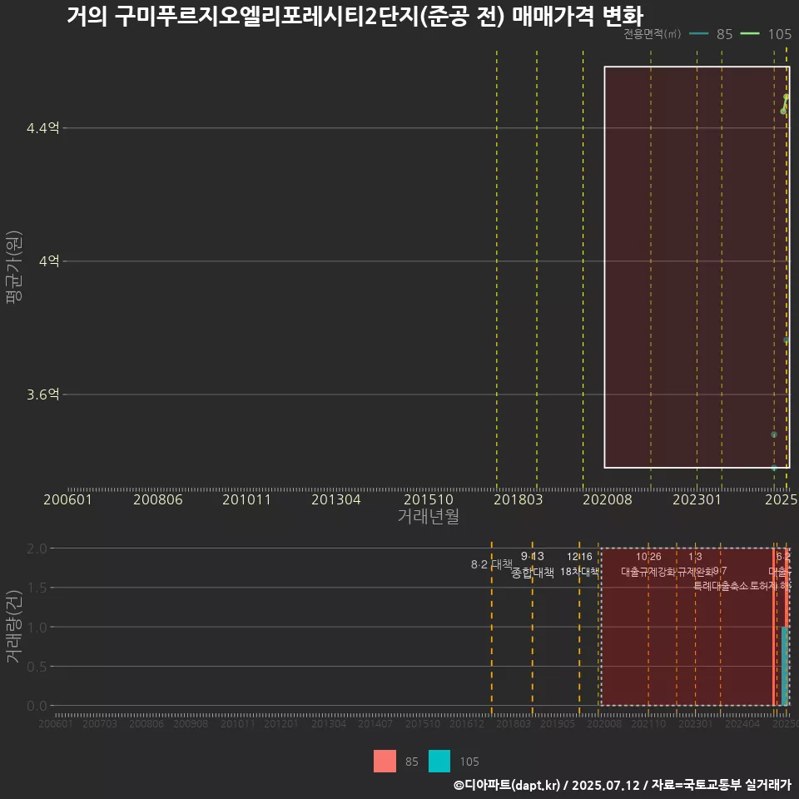Click 200908 on the volume chart axis
The width and height of the screenshot is (799, 799).
[x=191, y=723]
